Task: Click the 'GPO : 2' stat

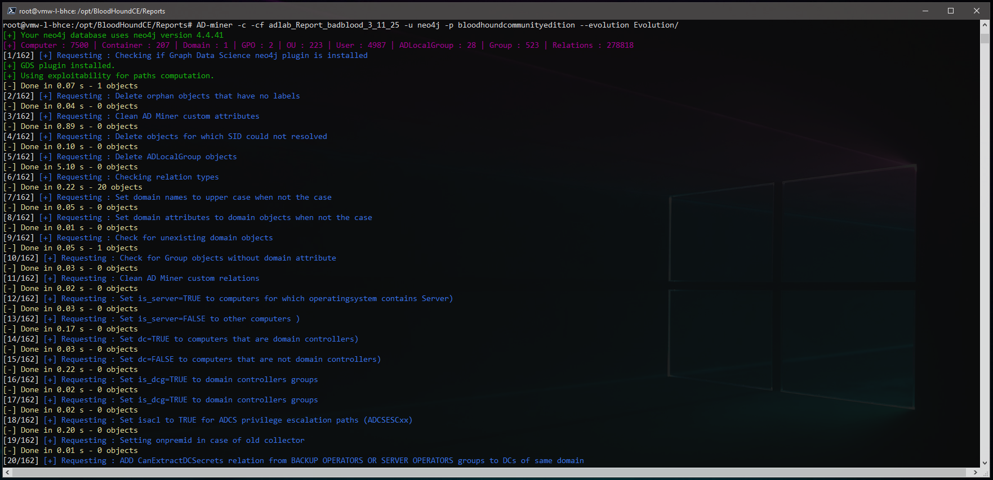Action: pyautogui.click(x=257, y=45)
